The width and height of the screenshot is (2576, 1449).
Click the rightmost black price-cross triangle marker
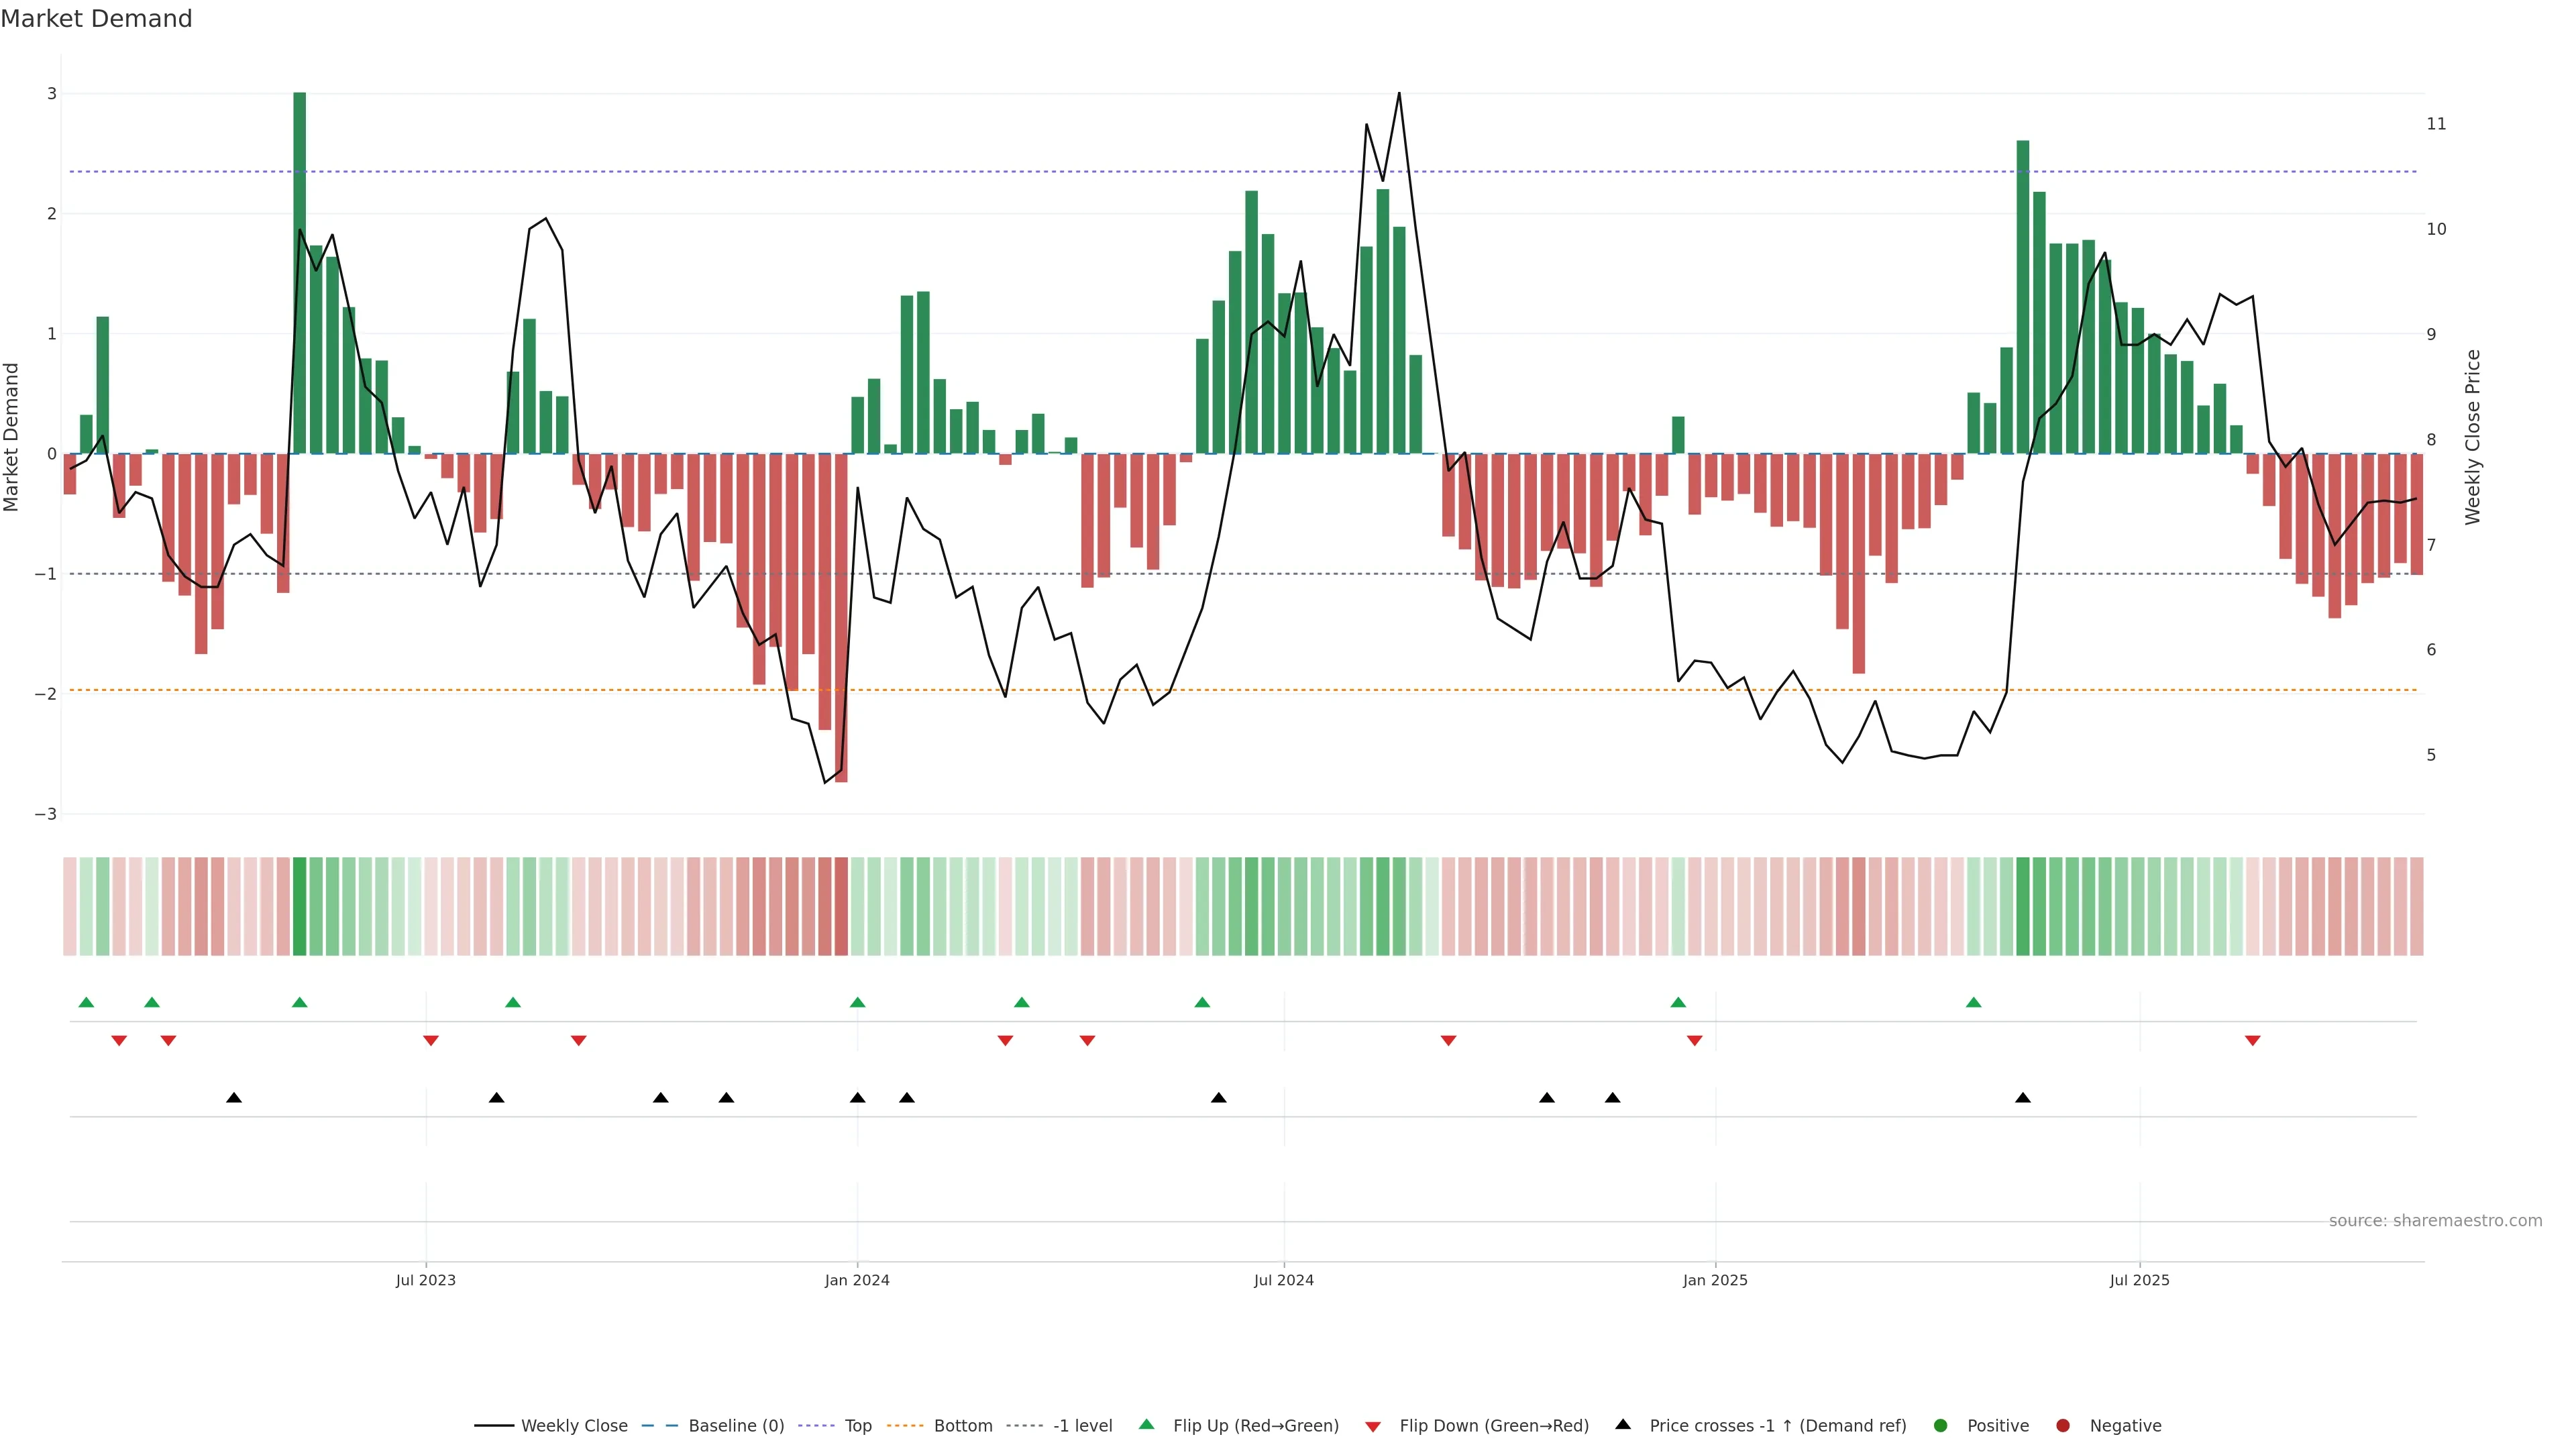coord(2022,1098)
